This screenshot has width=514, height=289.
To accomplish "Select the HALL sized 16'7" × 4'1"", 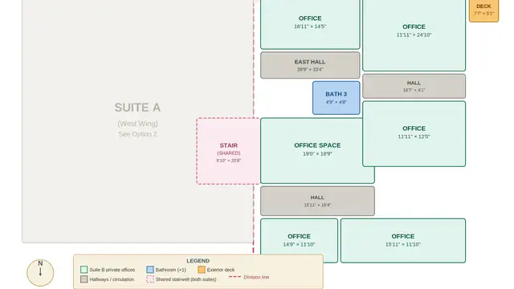I will 414,86.
